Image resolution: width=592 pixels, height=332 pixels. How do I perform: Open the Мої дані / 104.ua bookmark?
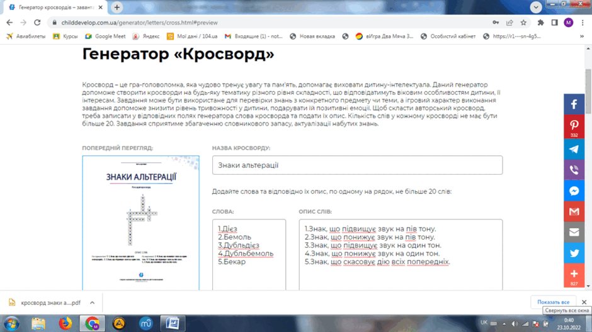click(192, 36)
